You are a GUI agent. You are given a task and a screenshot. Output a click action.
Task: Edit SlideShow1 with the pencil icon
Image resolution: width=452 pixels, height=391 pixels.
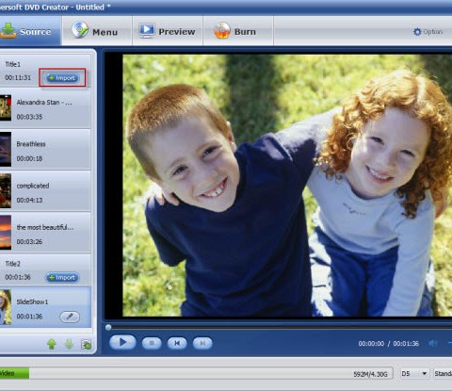(x=70, y=317)
